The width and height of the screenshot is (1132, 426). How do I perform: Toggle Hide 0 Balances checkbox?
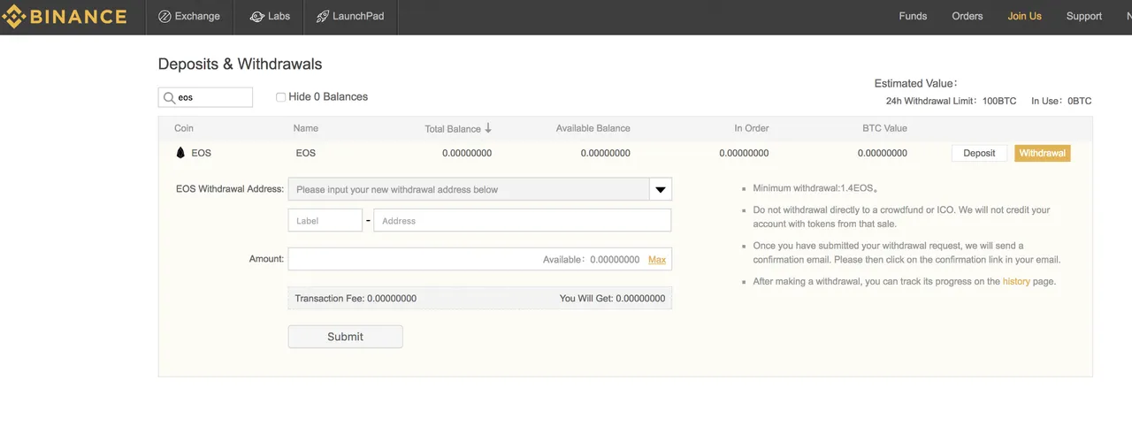point(280,97)
